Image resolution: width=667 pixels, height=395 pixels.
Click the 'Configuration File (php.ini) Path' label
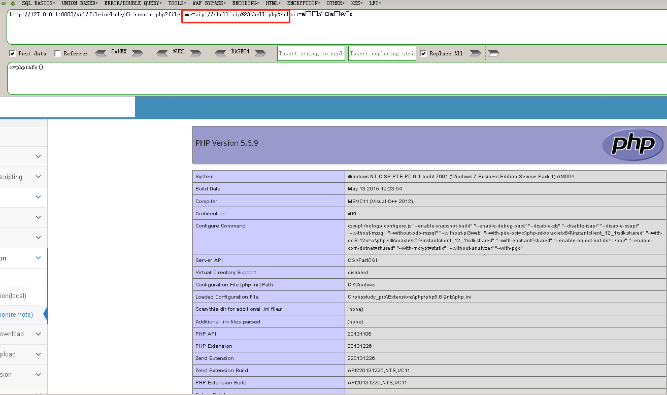click(x=234, y=285)
